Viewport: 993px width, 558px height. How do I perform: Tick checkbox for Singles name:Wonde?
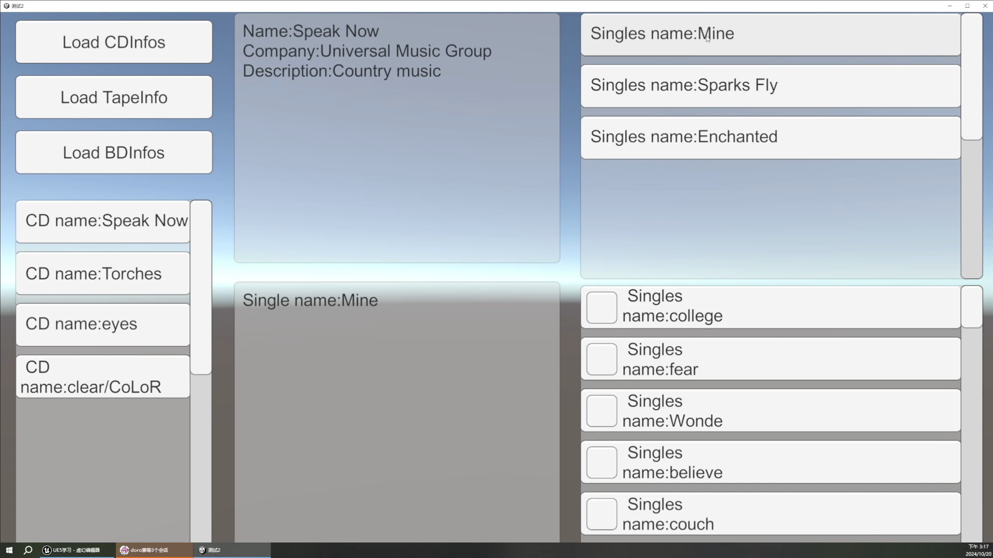click(601, 411)
